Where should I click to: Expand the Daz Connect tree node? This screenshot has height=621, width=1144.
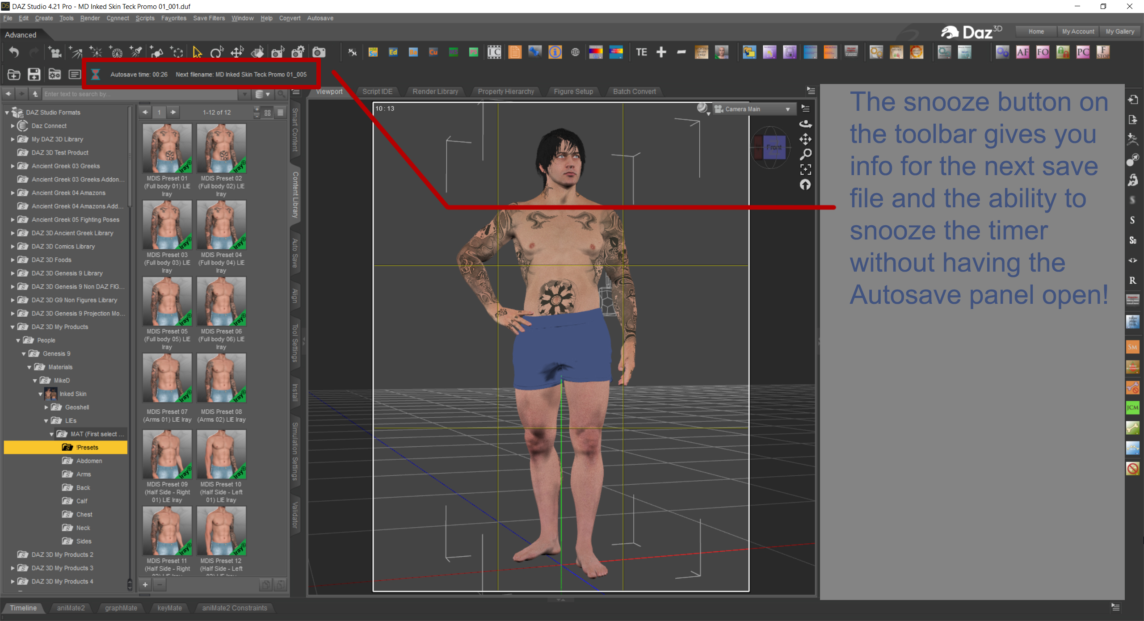[x=13, y=126]
